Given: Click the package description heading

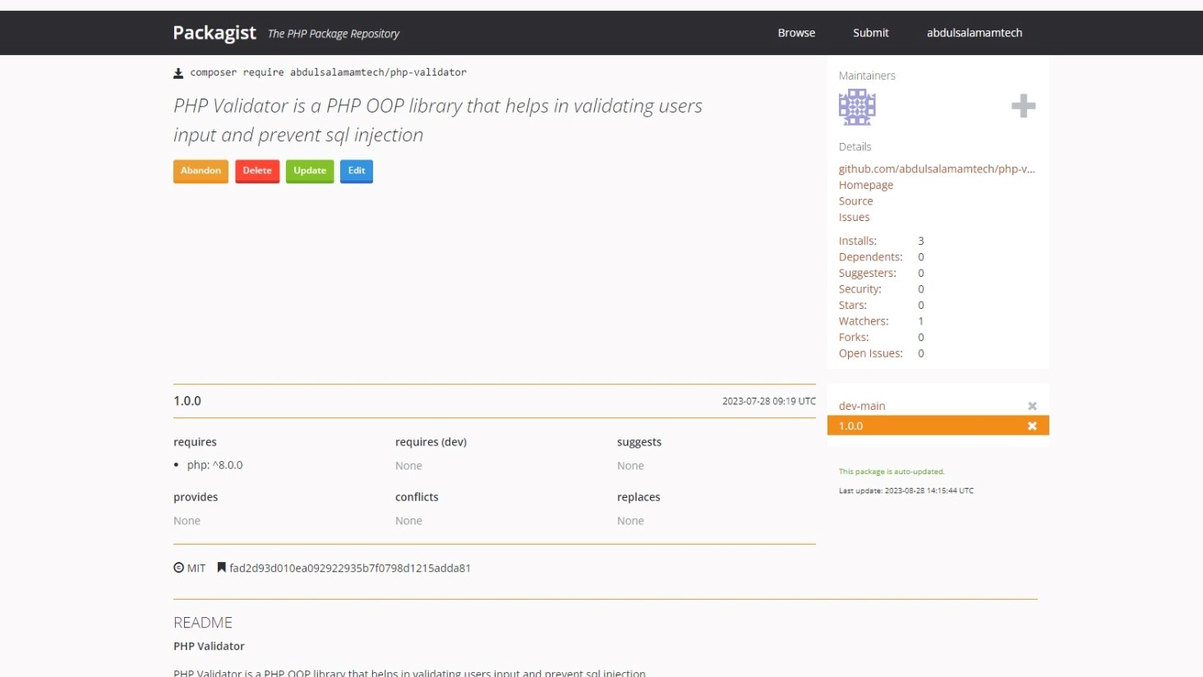Looking at the screenshot, I should [438, 120].
